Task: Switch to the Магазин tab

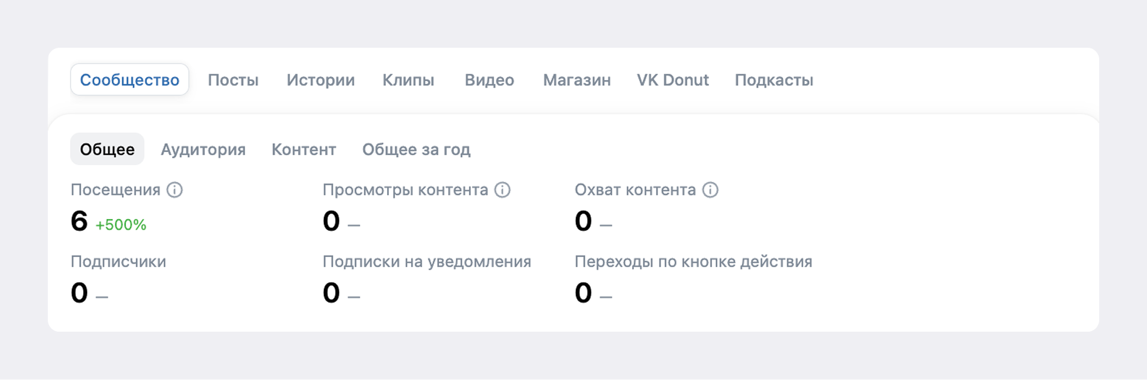Action: tap(576, 80)
